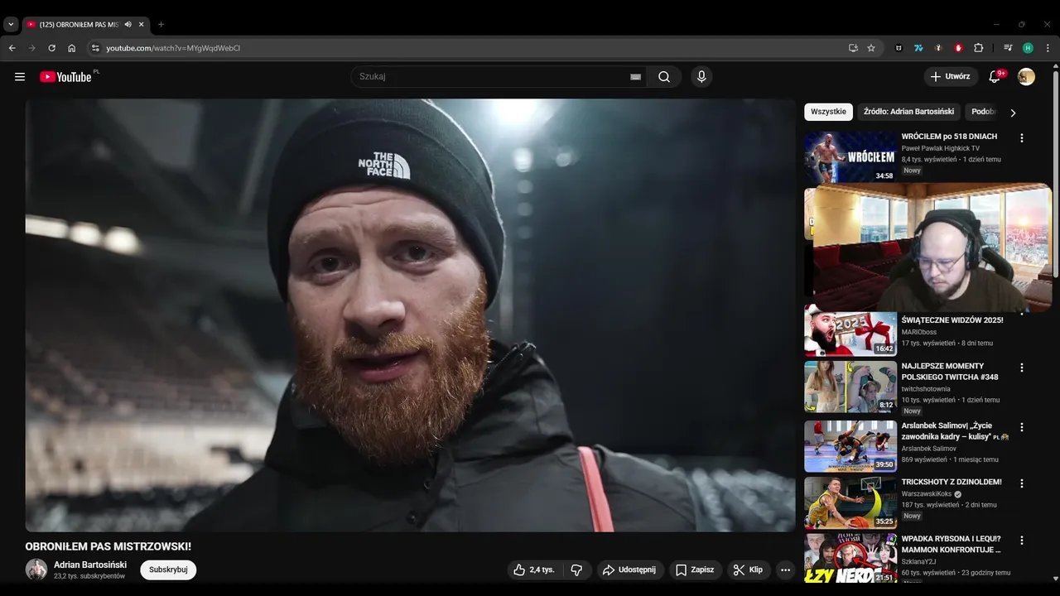Click WarszawskiKoks channel name

tap(927, 494)
